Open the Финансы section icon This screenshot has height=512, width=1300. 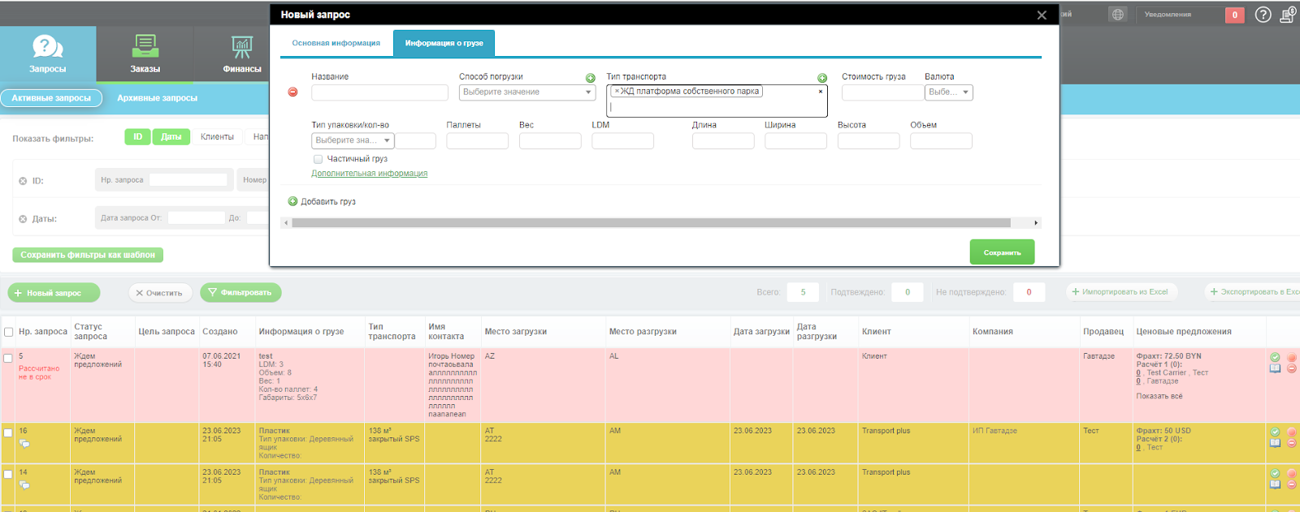(242, 47)
